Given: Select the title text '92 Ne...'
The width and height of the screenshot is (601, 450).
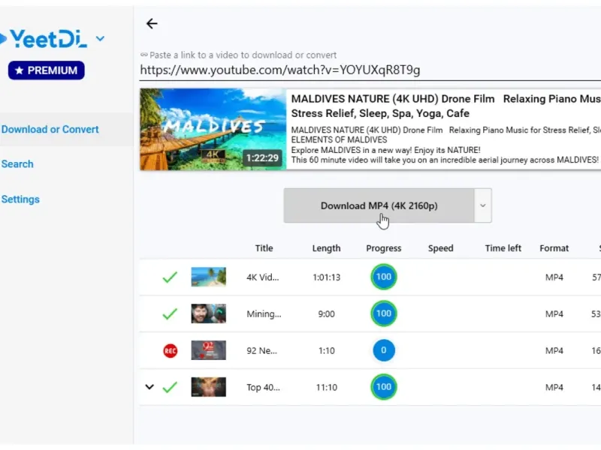Looking at the screenshot, I should pos(261,351).
